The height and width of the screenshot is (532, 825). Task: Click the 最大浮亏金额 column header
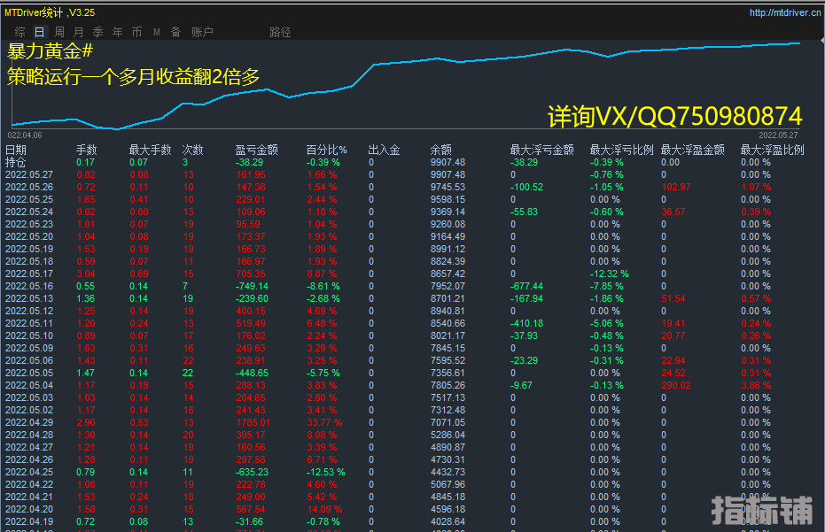point(541,150)
